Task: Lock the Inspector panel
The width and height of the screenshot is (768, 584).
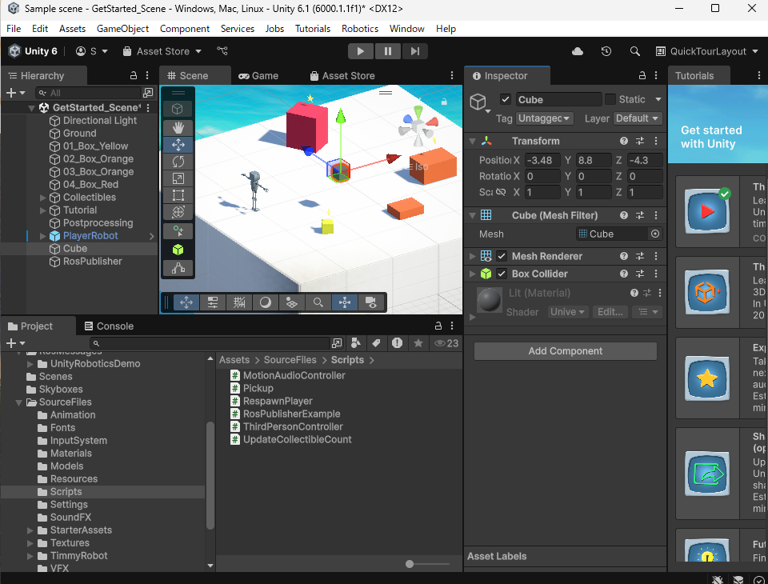Action: [642, 75]
